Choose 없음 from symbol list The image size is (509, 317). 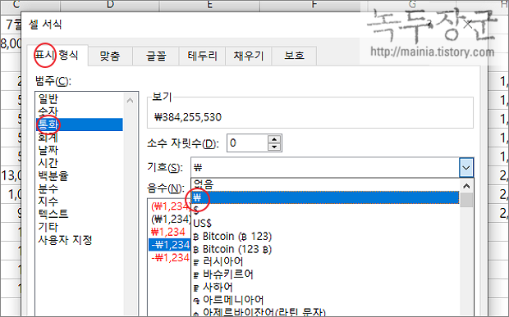click(x=326, y=184)
